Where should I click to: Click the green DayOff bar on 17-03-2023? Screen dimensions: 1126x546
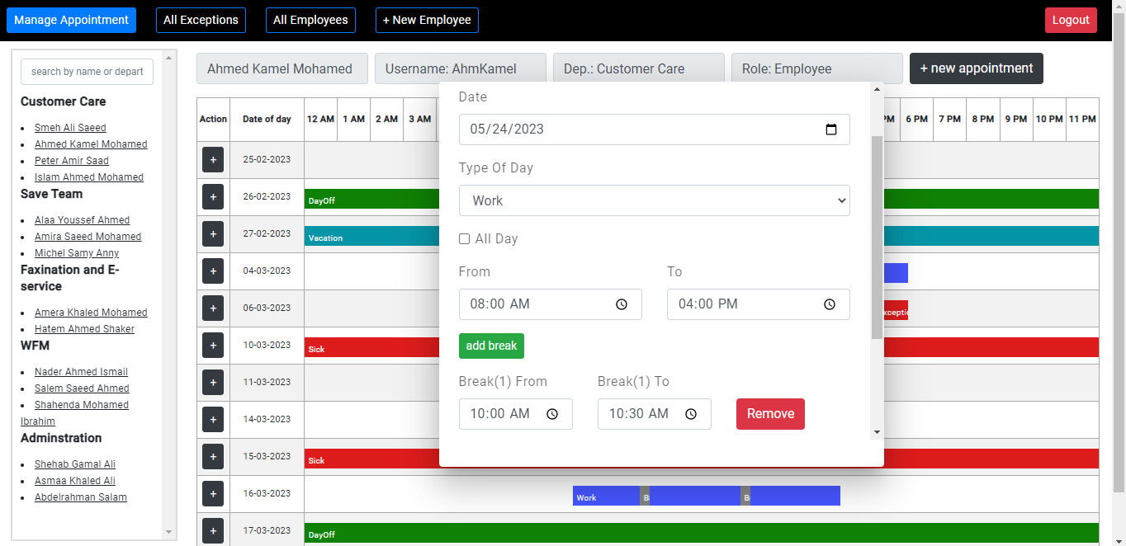702,533
